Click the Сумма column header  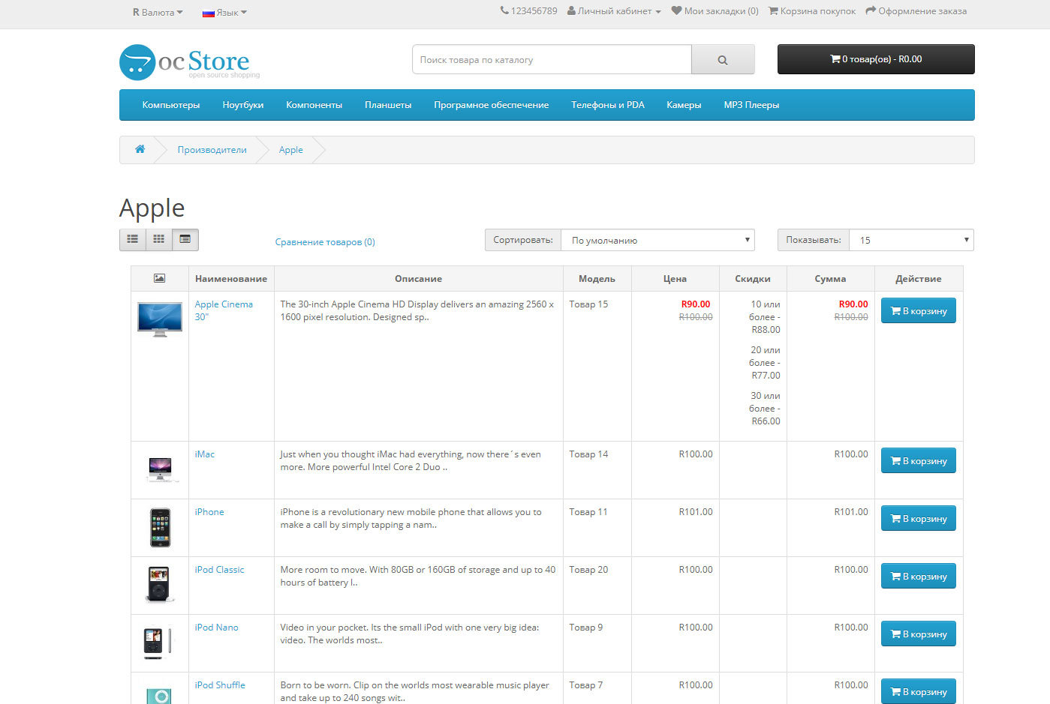click(x=830, y=279)
